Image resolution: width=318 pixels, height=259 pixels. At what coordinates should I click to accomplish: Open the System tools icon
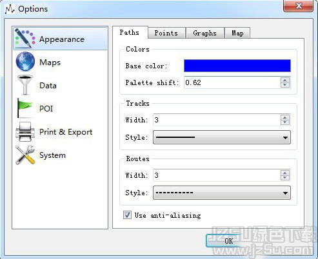(x=25, y=155)
